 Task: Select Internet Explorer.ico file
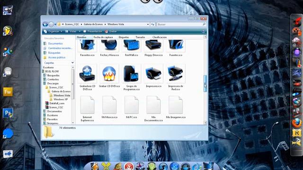click(87, 109)
